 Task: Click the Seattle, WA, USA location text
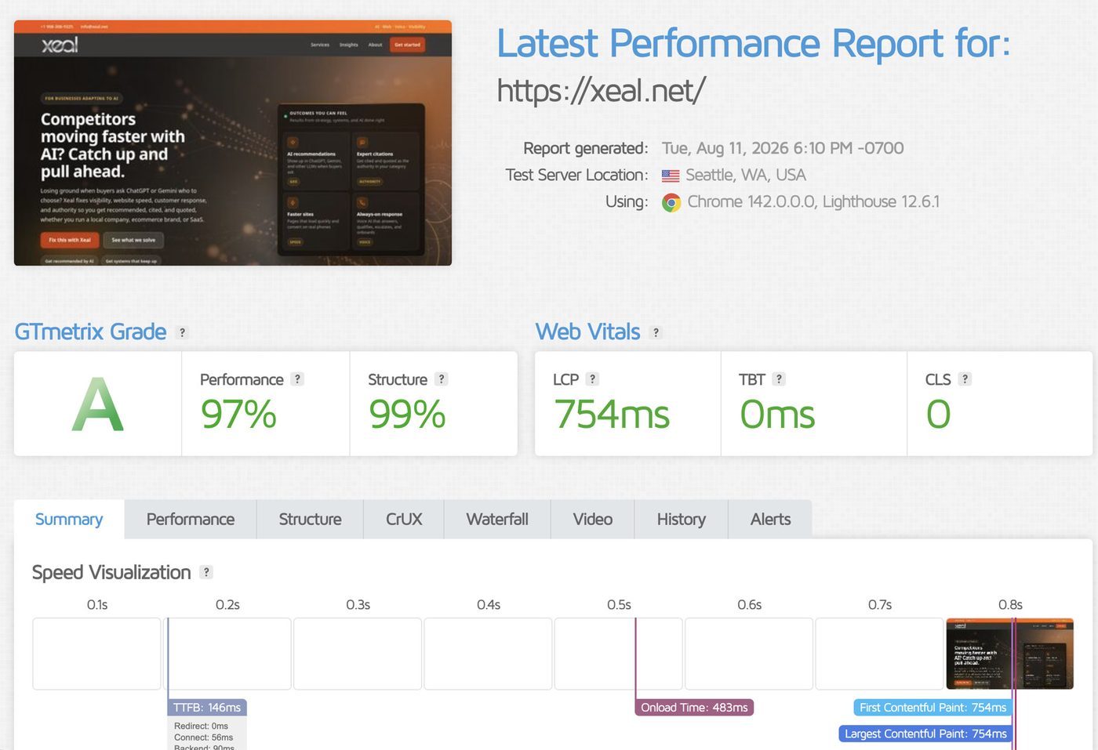746,175
